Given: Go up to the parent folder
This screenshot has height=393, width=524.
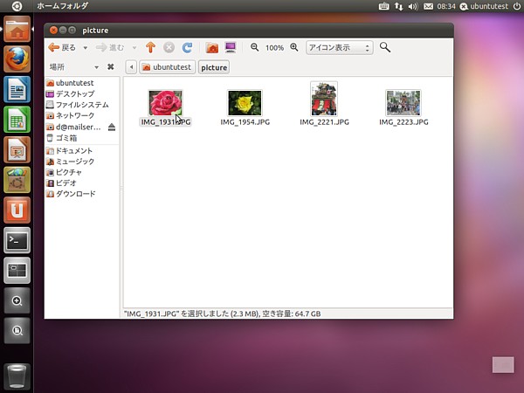Looking at the screenshot, I should tap(151, 47).
